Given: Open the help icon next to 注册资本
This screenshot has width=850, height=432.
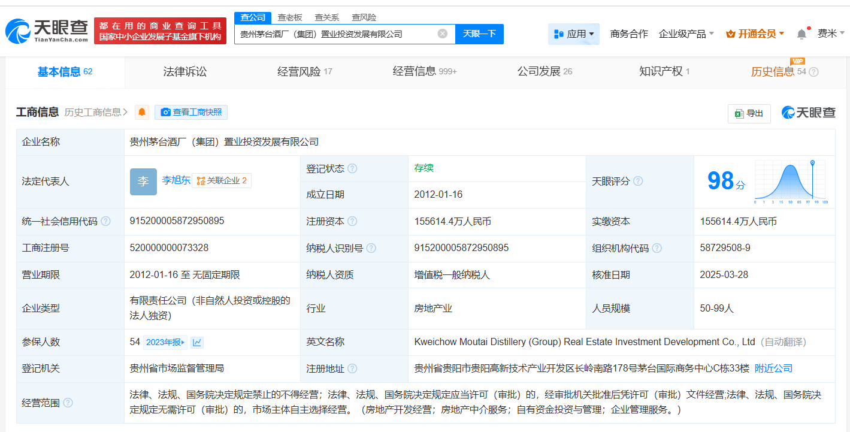Looking at the screenshot, I should click(352, 221).
